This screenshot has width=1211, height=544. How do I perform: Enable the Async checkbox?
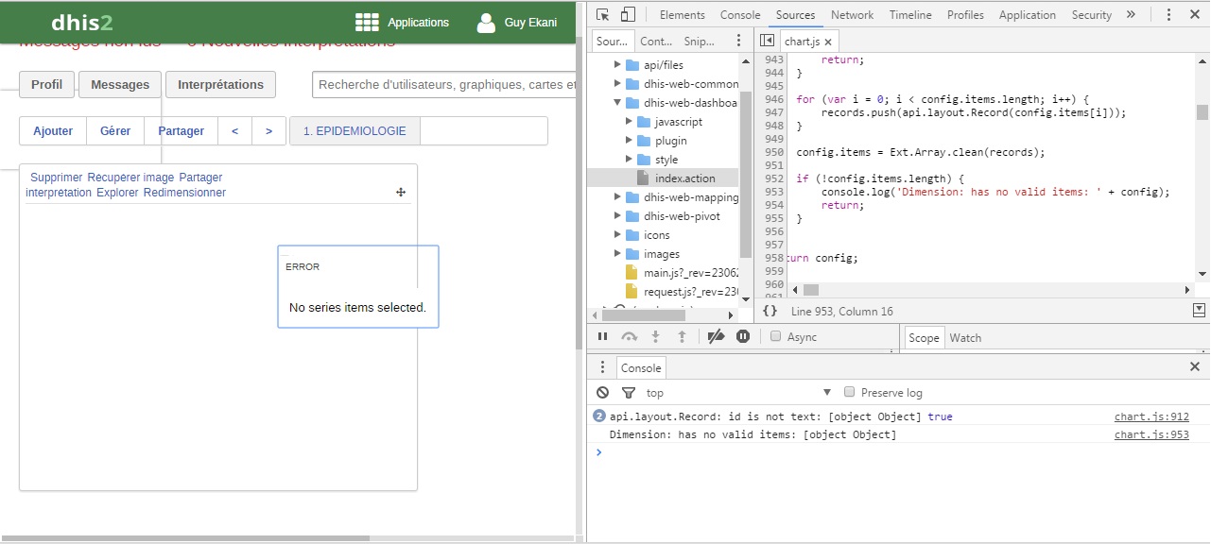[776, 336]
